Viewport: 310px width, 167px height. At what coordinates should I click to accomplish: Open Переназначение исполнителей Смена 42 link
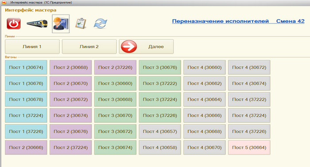coord(238,21)
